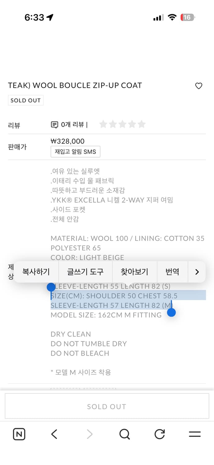Screen dimensions: 214x465
Task: Select the fifth rating star
Action: [x=142, y=124]
